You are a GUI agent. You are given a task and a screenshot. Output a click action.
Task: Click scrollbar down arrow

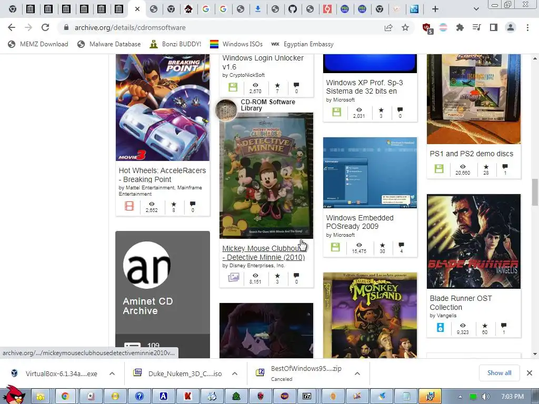click(x=535, y=354)
